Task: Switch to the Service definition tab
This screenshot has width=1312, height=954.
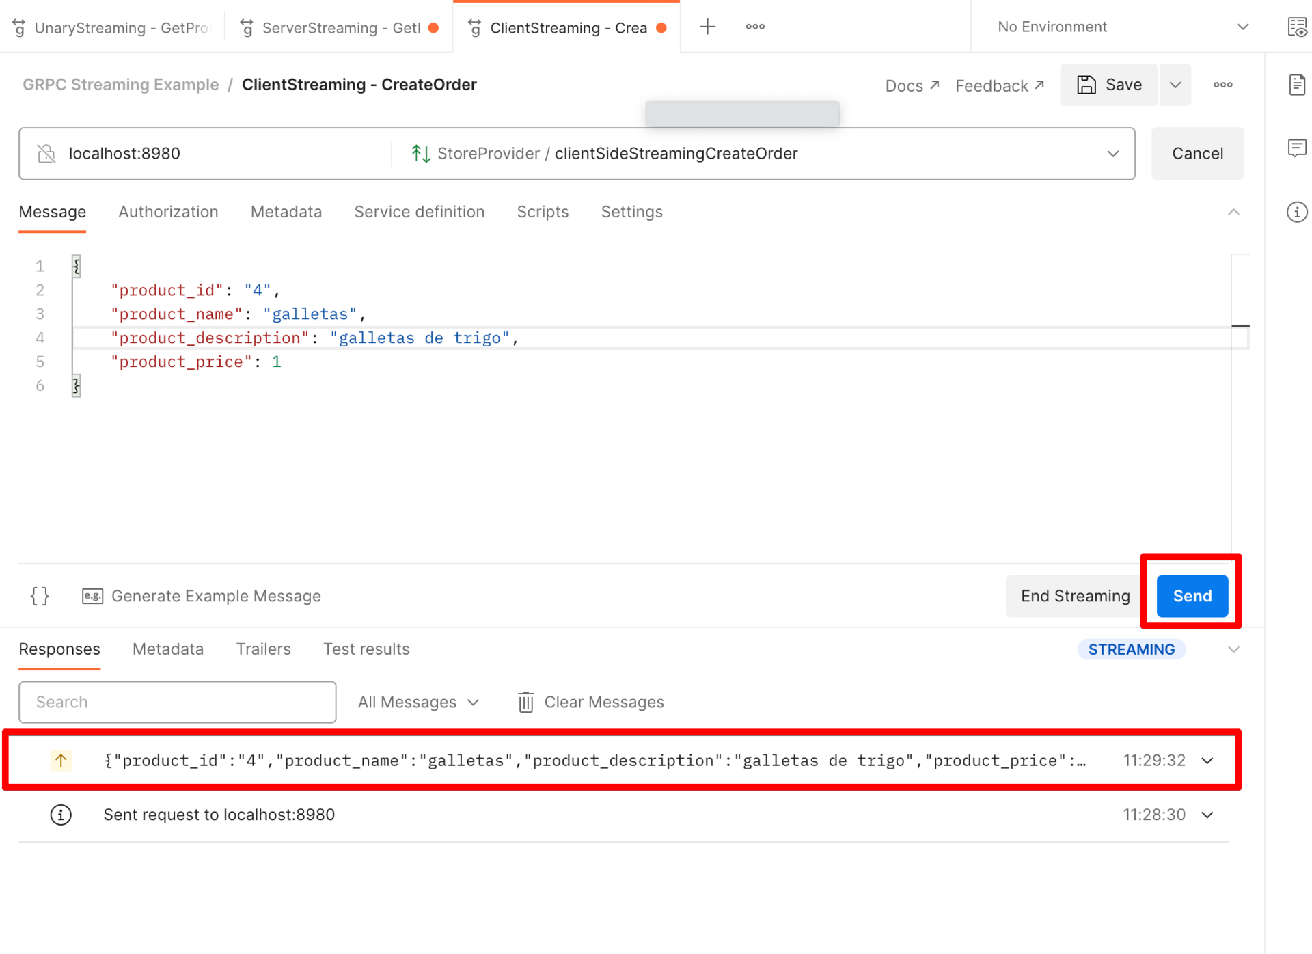Action: pyautogui.click(x=419, y=212)
